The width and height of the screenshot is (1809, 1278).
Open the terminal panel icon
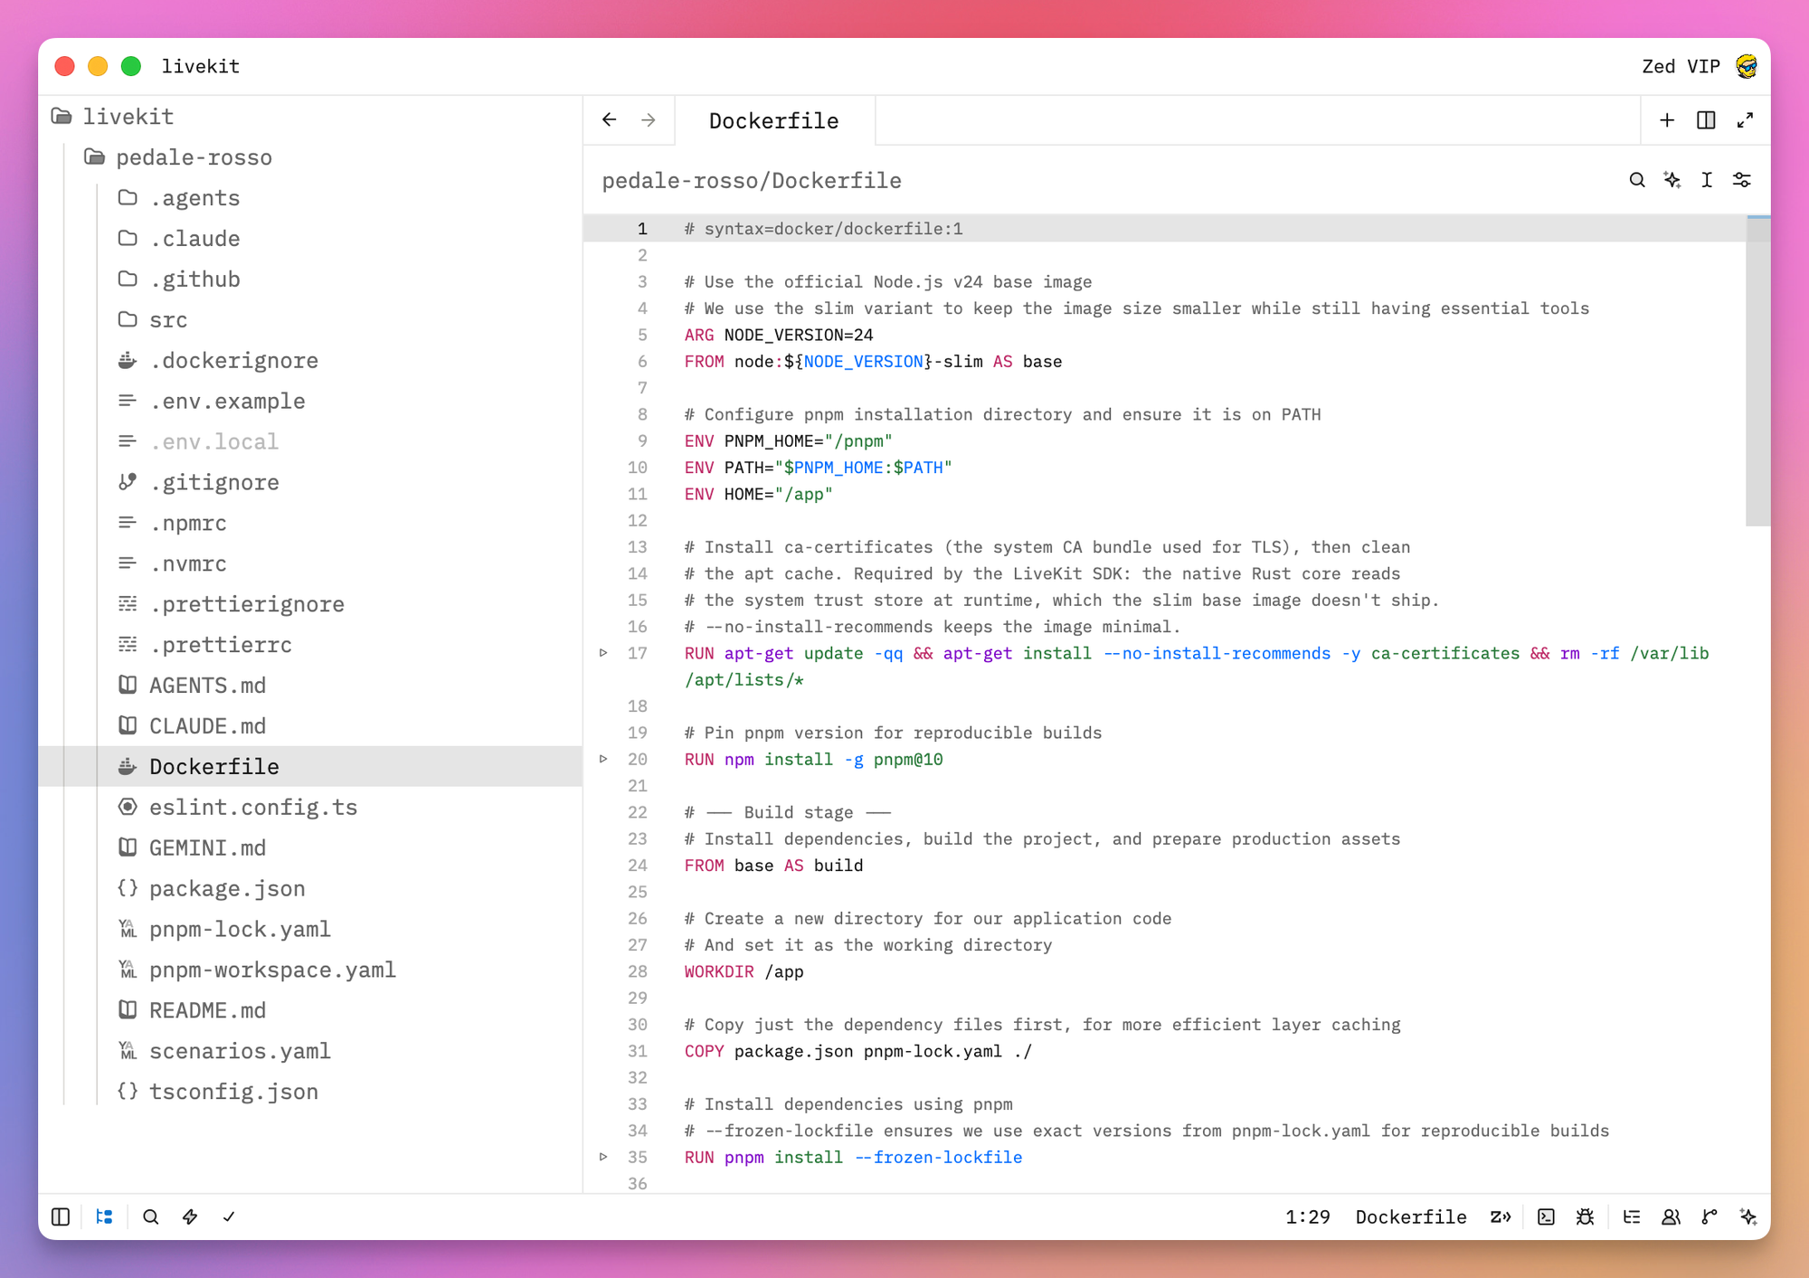pos(1546,1216)
